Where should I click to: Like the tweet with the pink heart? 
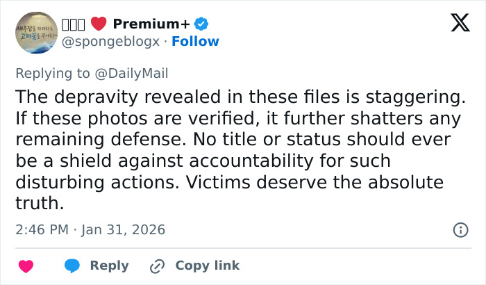(26, 266)
